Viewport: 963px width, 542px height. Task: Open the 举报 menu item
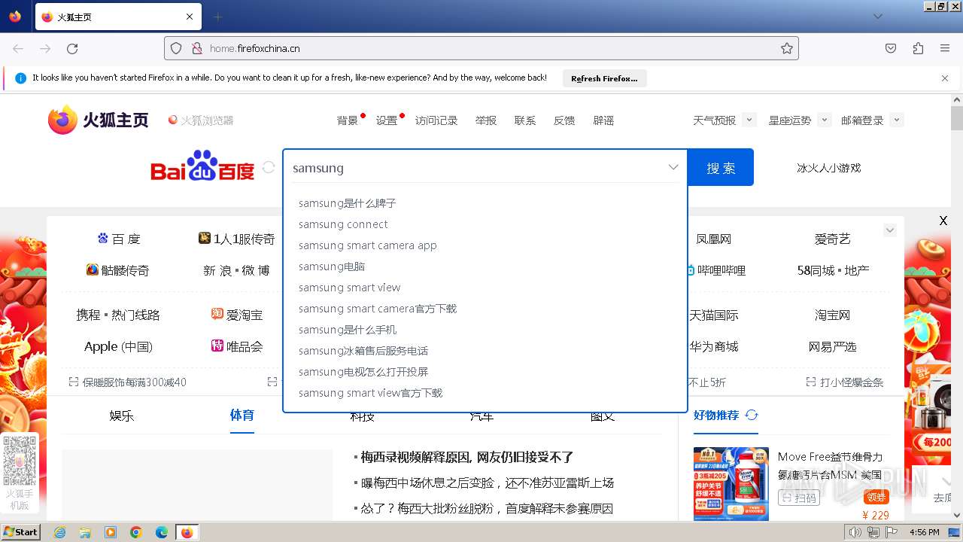point(486,120)
